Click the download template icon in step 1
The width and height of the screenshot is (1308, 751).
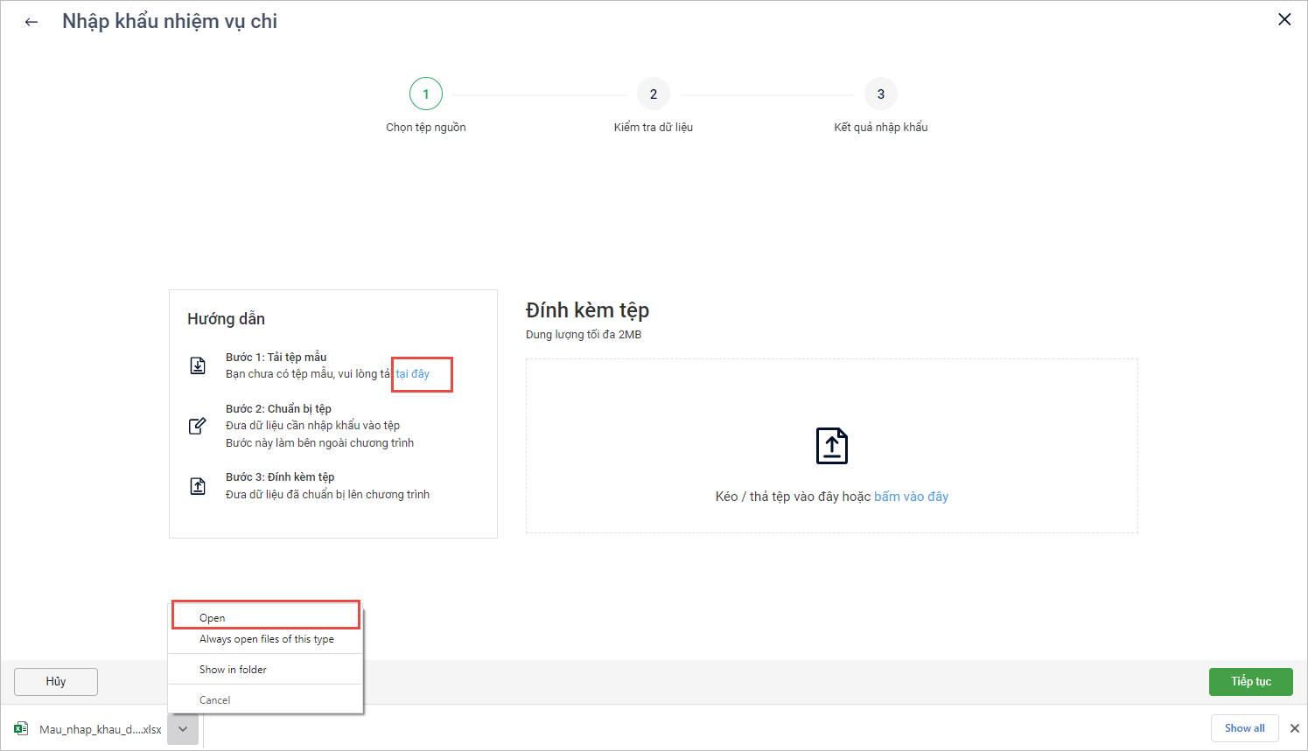pyautogui.click(x=198, y=365)
